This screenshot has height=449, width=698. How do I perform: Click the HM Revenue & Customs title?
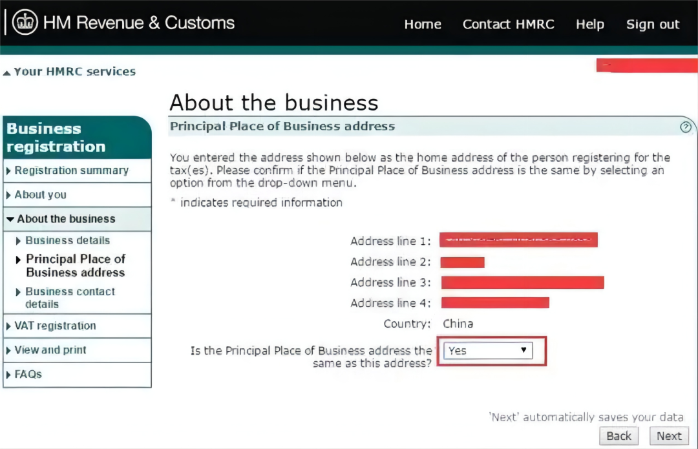[x=139, y=23]
